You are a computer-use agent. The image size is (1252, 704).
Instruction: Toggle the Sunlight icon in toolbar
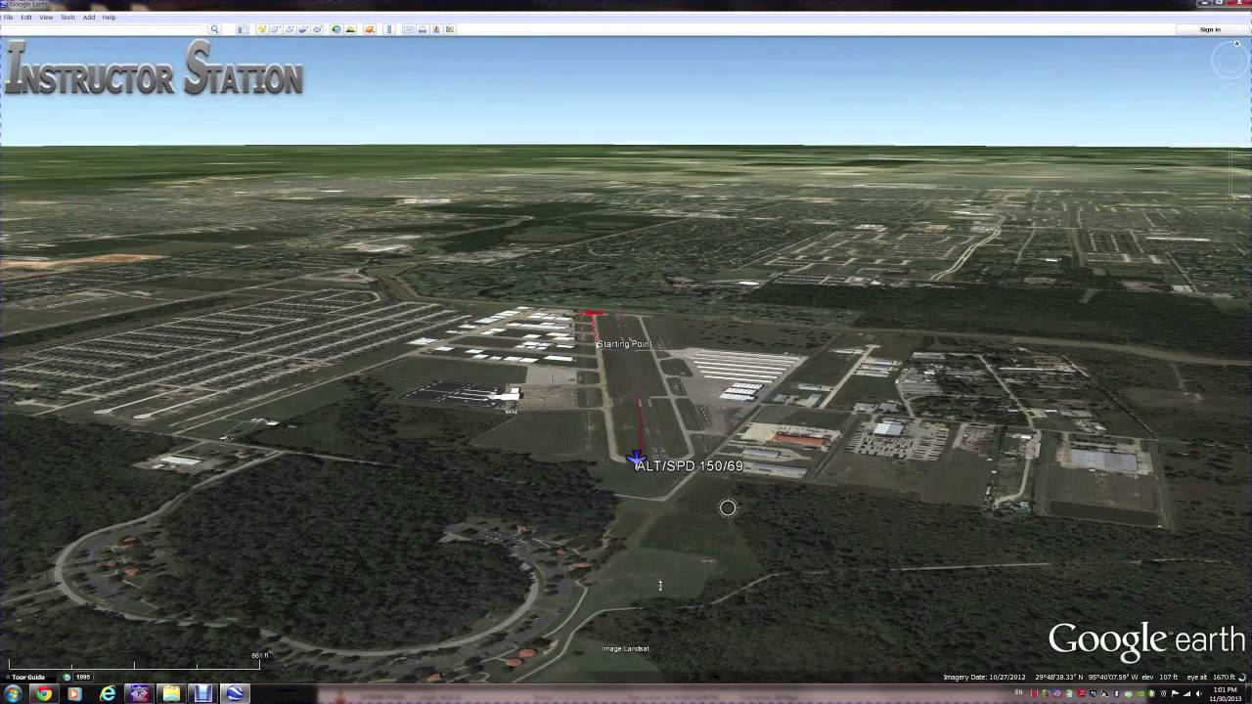350,29
